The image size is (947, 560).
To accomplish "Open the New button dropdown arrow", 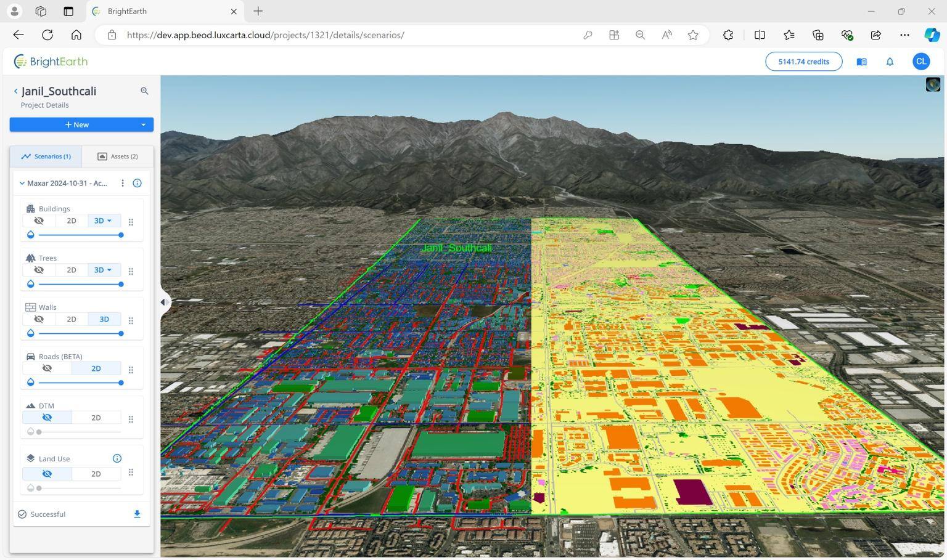I will (x=143, y=124).
